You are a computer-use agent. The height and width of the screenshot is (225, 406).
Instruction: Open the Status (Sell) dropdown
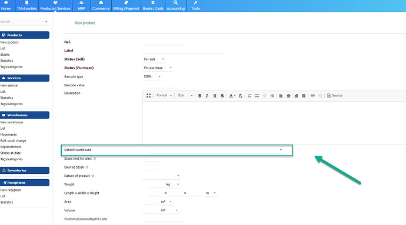point(154,59)
